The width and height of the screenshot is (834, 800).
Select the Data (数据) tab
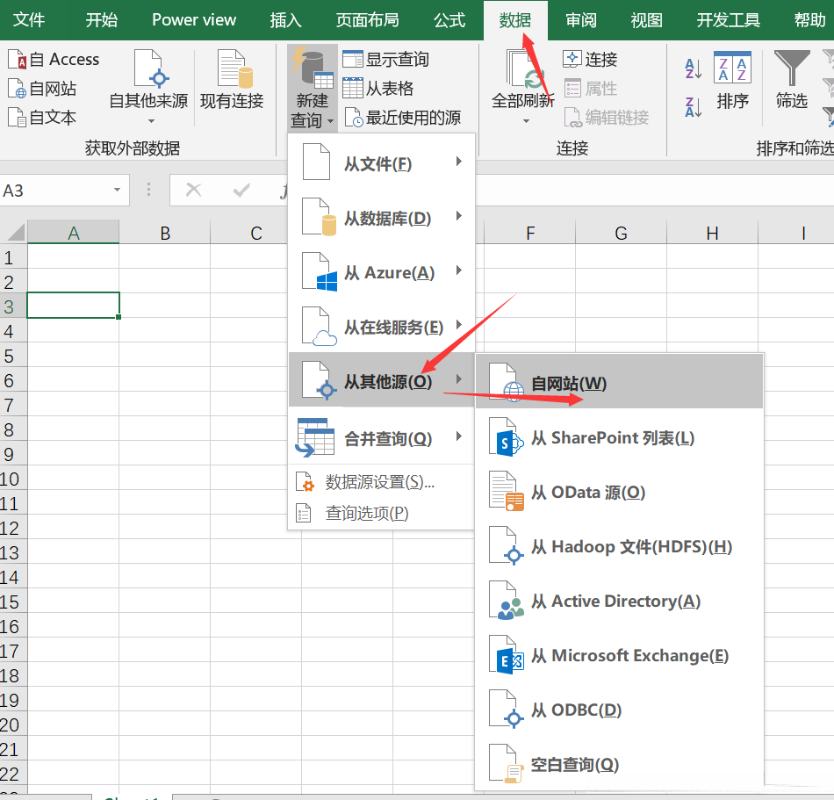tap(515, 20)
